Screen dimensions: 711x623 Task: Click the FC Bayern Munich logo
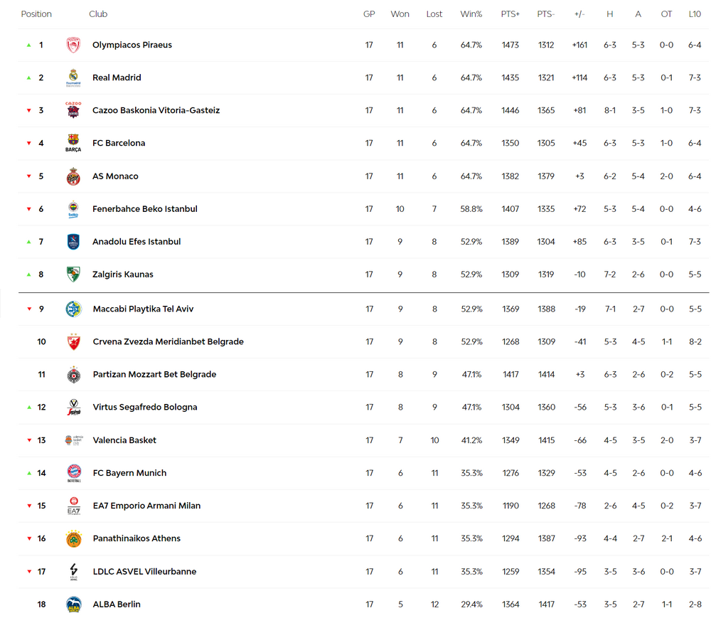[x=74, y=473]
